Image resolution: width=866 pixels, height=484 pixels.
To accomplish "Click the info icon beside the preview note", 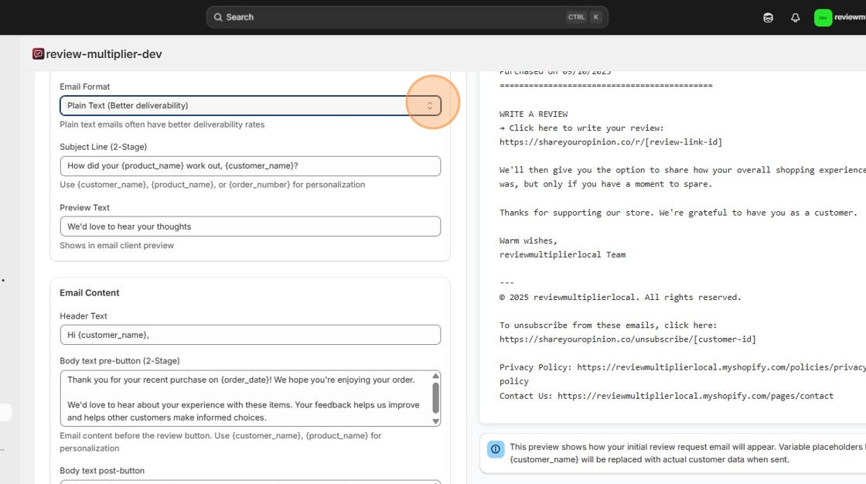I will 495,448.
